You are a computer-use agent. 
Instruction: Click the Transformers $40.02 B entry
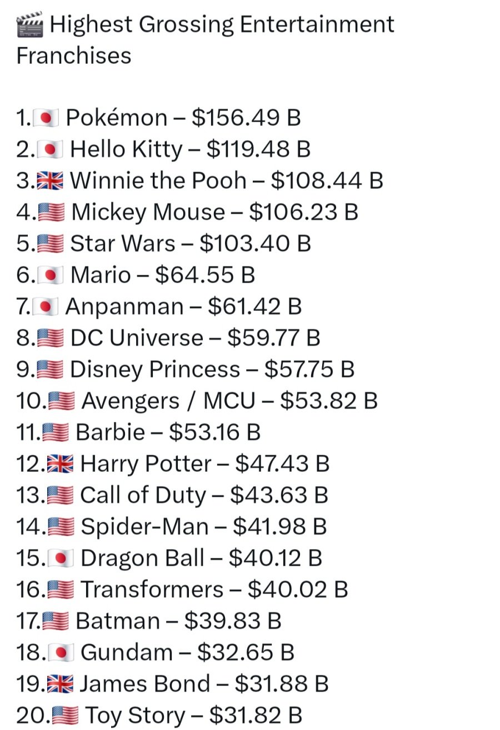[214, 590]
